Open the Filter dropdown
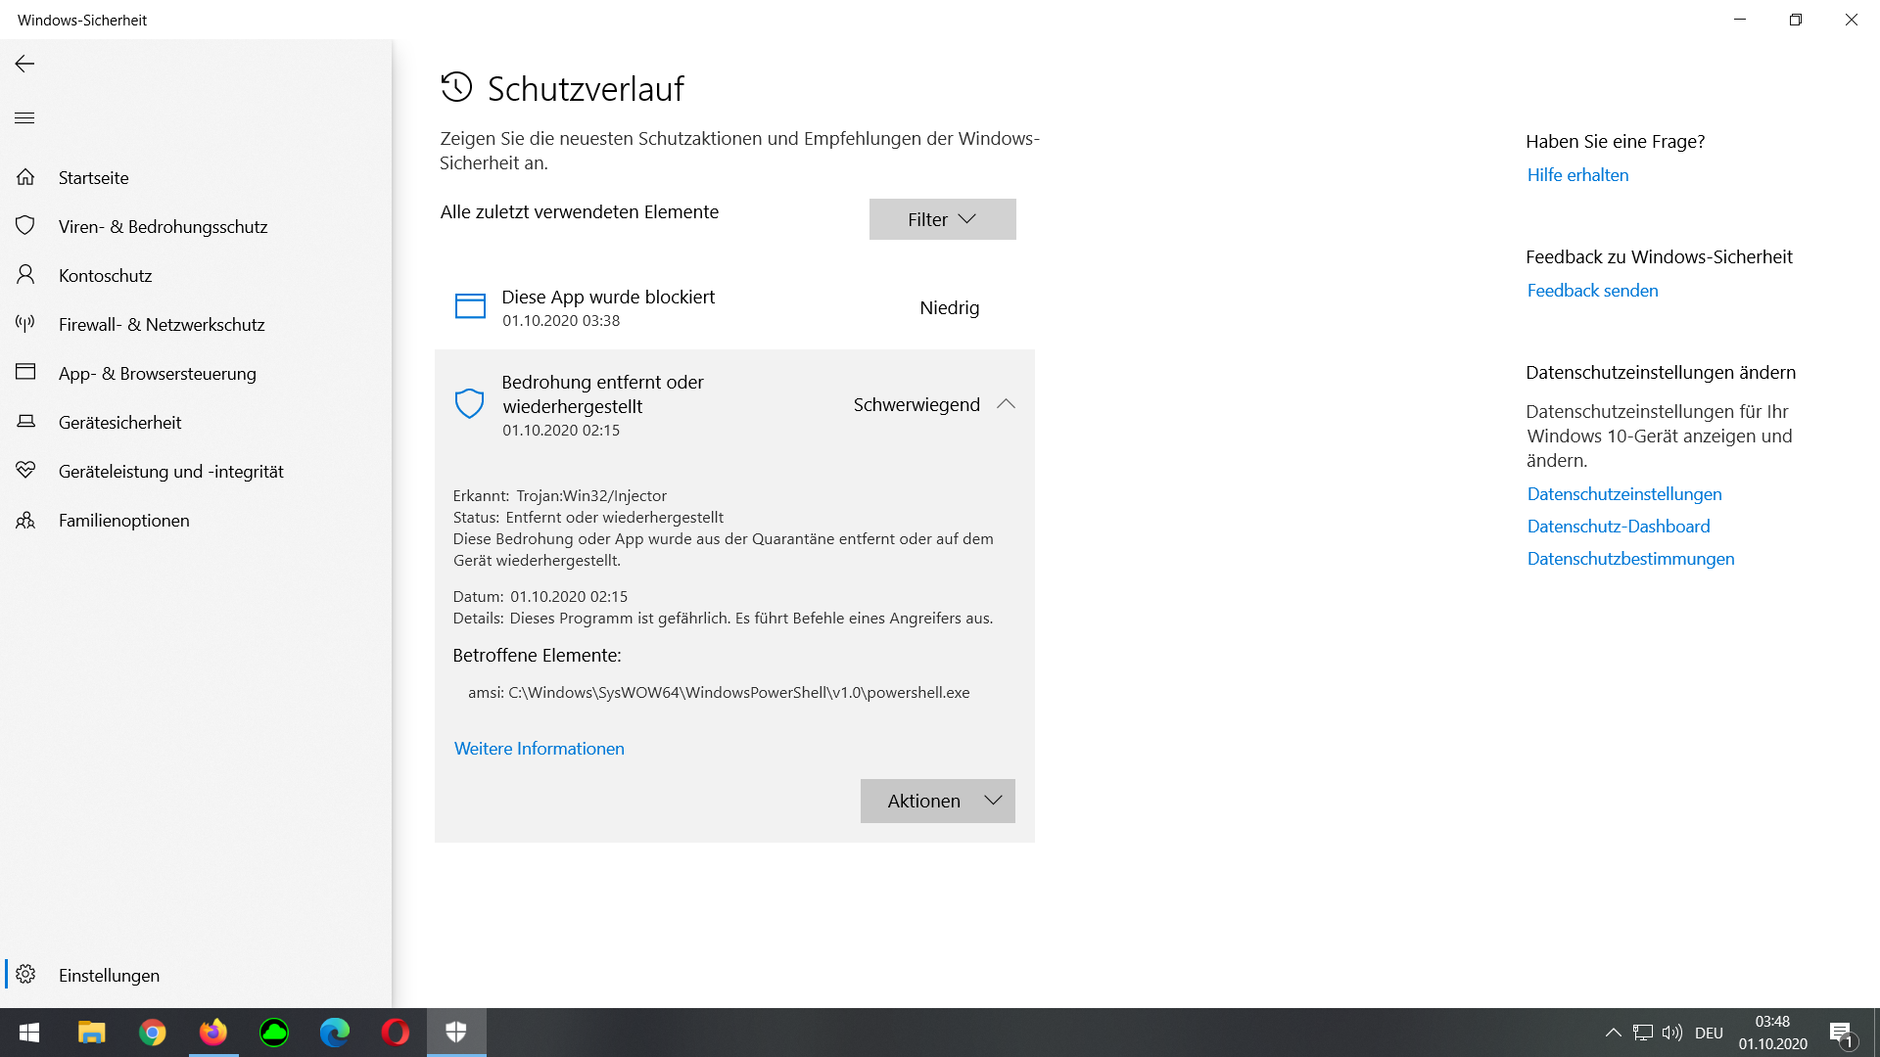This screenshot has height=1057, width=1880. 941,218
